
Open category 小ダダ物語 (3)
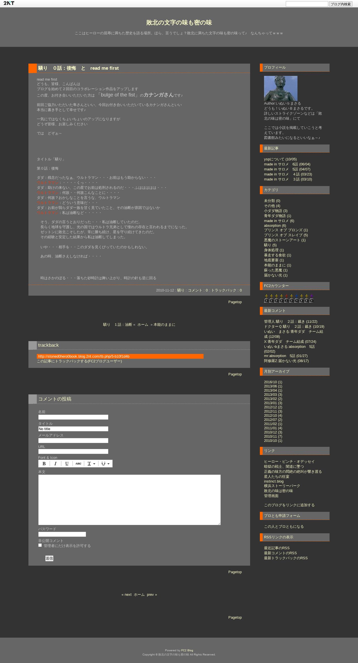276,211
